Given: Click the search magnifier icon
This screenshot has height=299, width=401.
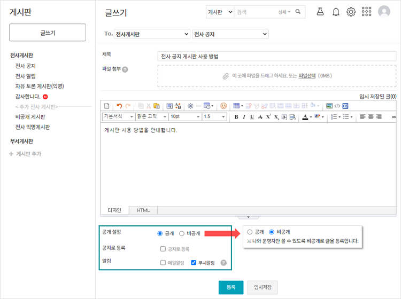Looking at the screenshot, I should (298, 12).
